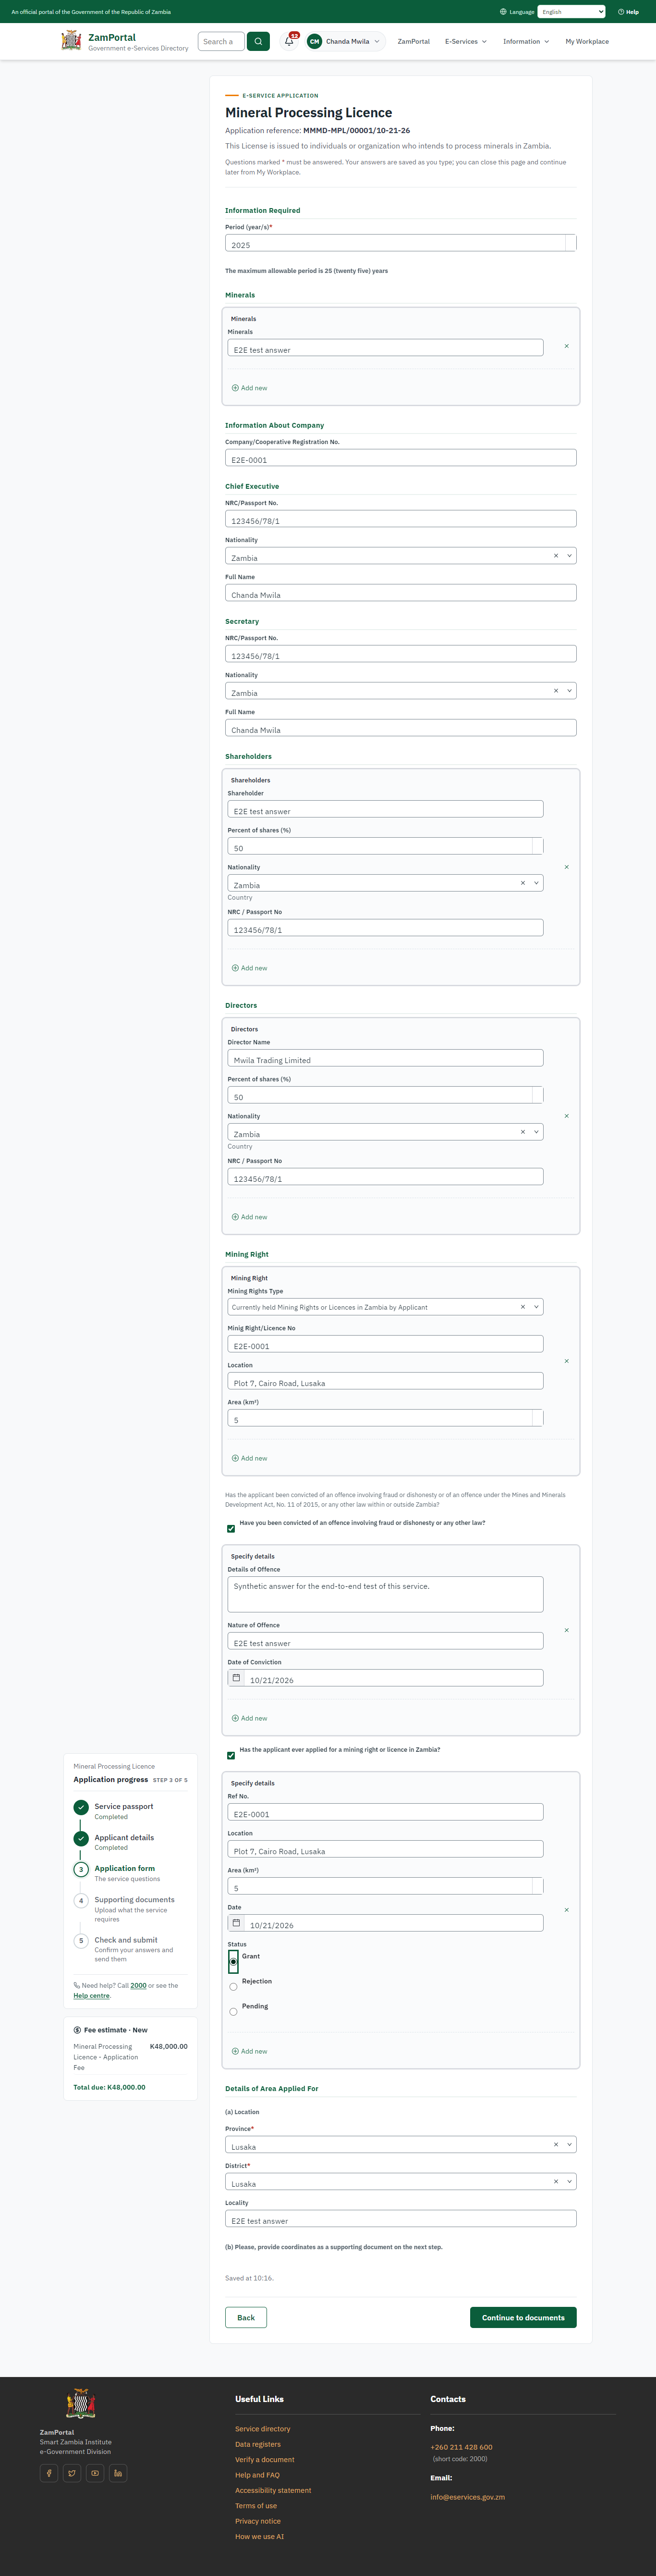Viewport: 656px width, 2576px height.
Task: Open the E-Services menu
Action: point(466,42)
